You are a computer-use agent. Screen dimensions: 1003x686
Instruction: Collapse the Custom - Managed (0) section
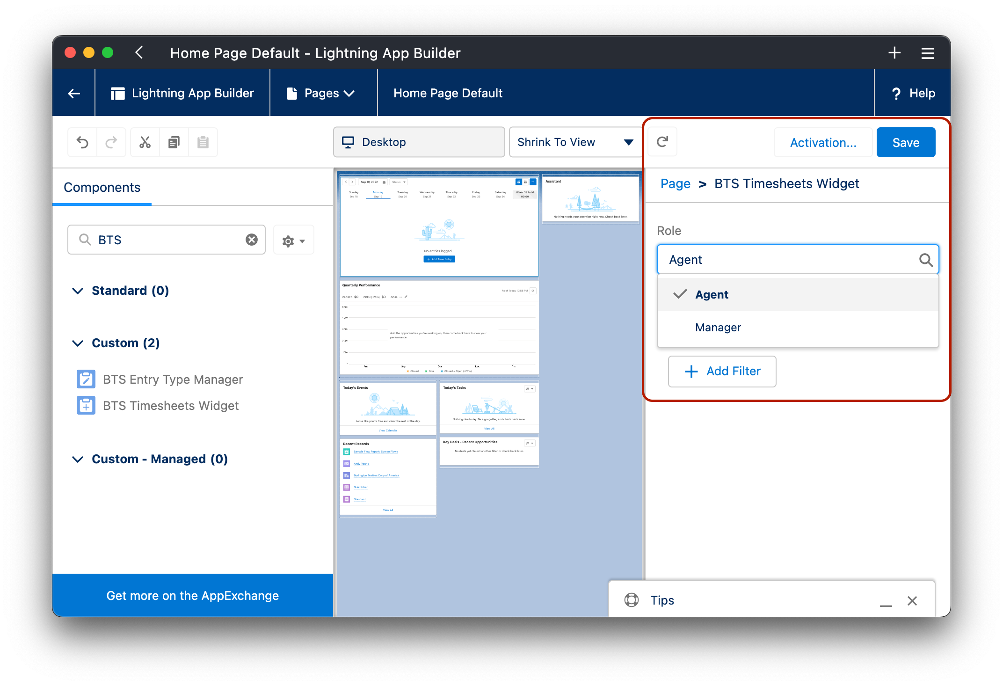[78, 459]
